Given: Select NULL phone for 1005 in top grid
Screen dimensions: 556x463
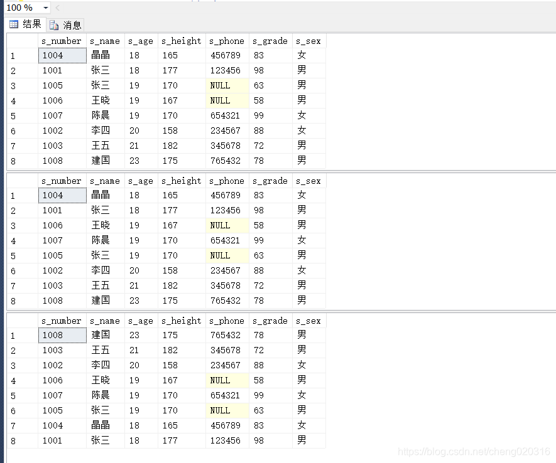Looking at the screenshot, I should click(x=227, y=86).
